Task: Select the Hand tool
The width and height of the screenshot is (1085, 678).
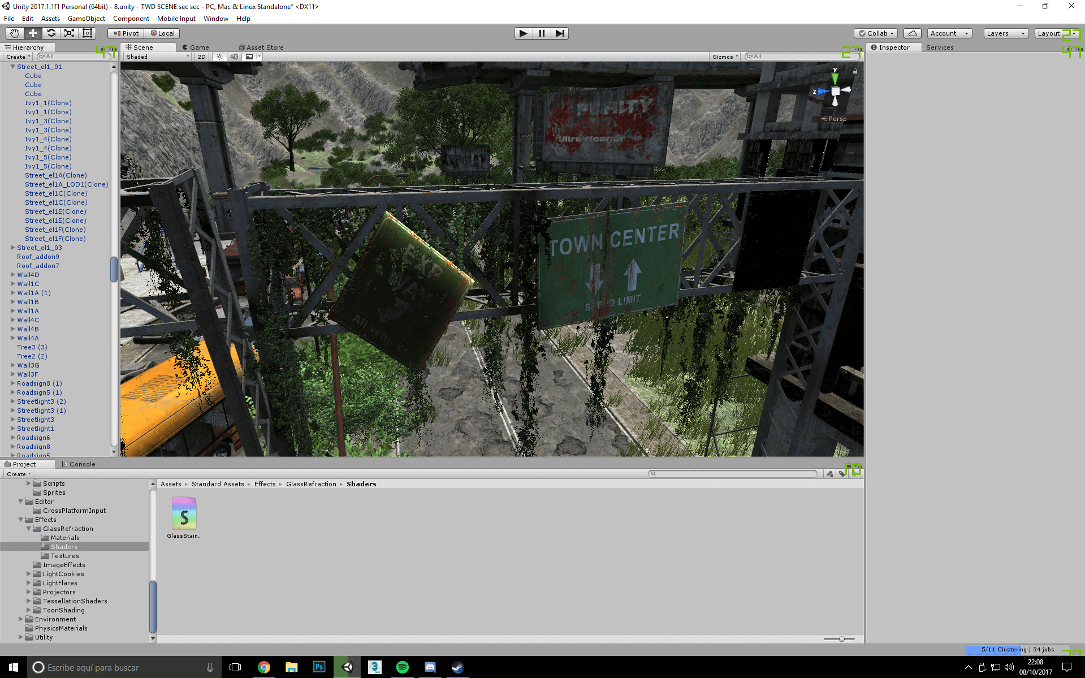Action: 15,33
